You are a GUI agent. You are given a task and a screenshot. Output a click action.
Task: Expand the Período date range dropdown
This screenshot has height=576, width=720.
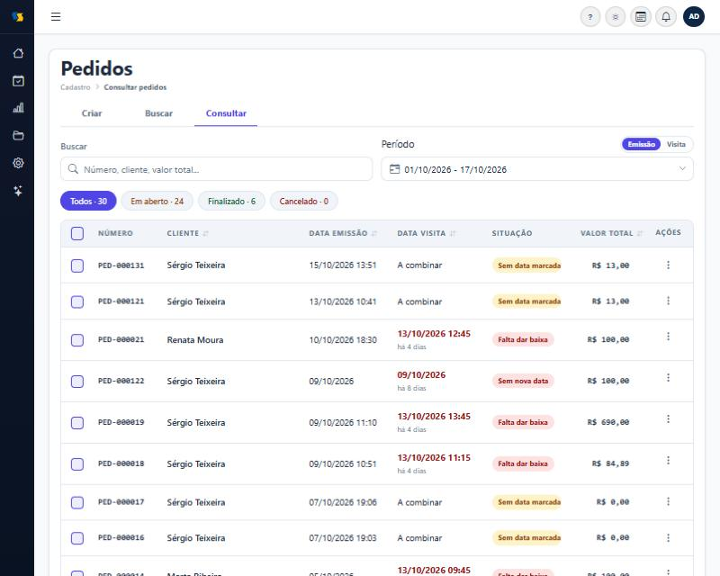536,169
